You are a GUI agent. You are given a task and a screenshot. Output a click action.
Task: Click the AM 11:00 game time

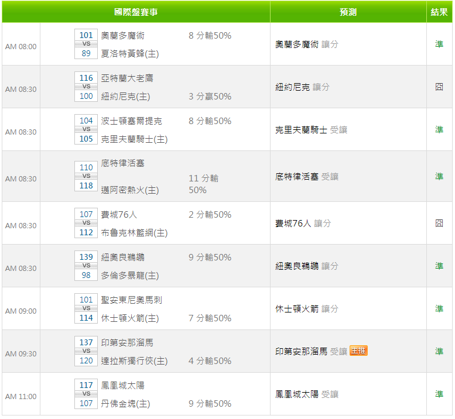click(x=21, y=396)
